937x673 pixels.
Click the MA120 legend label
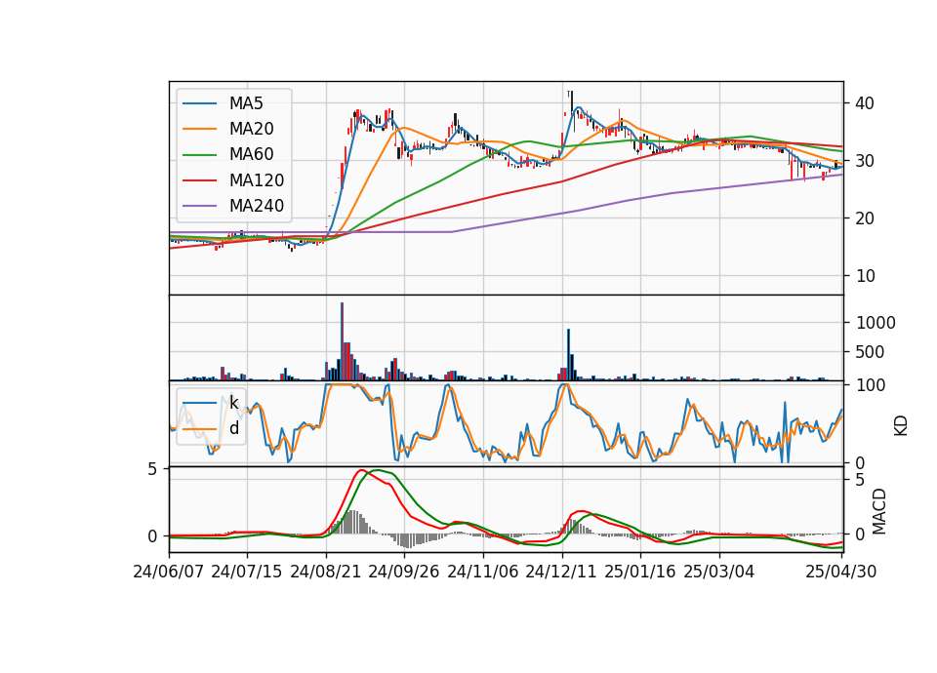click(257, 180)
